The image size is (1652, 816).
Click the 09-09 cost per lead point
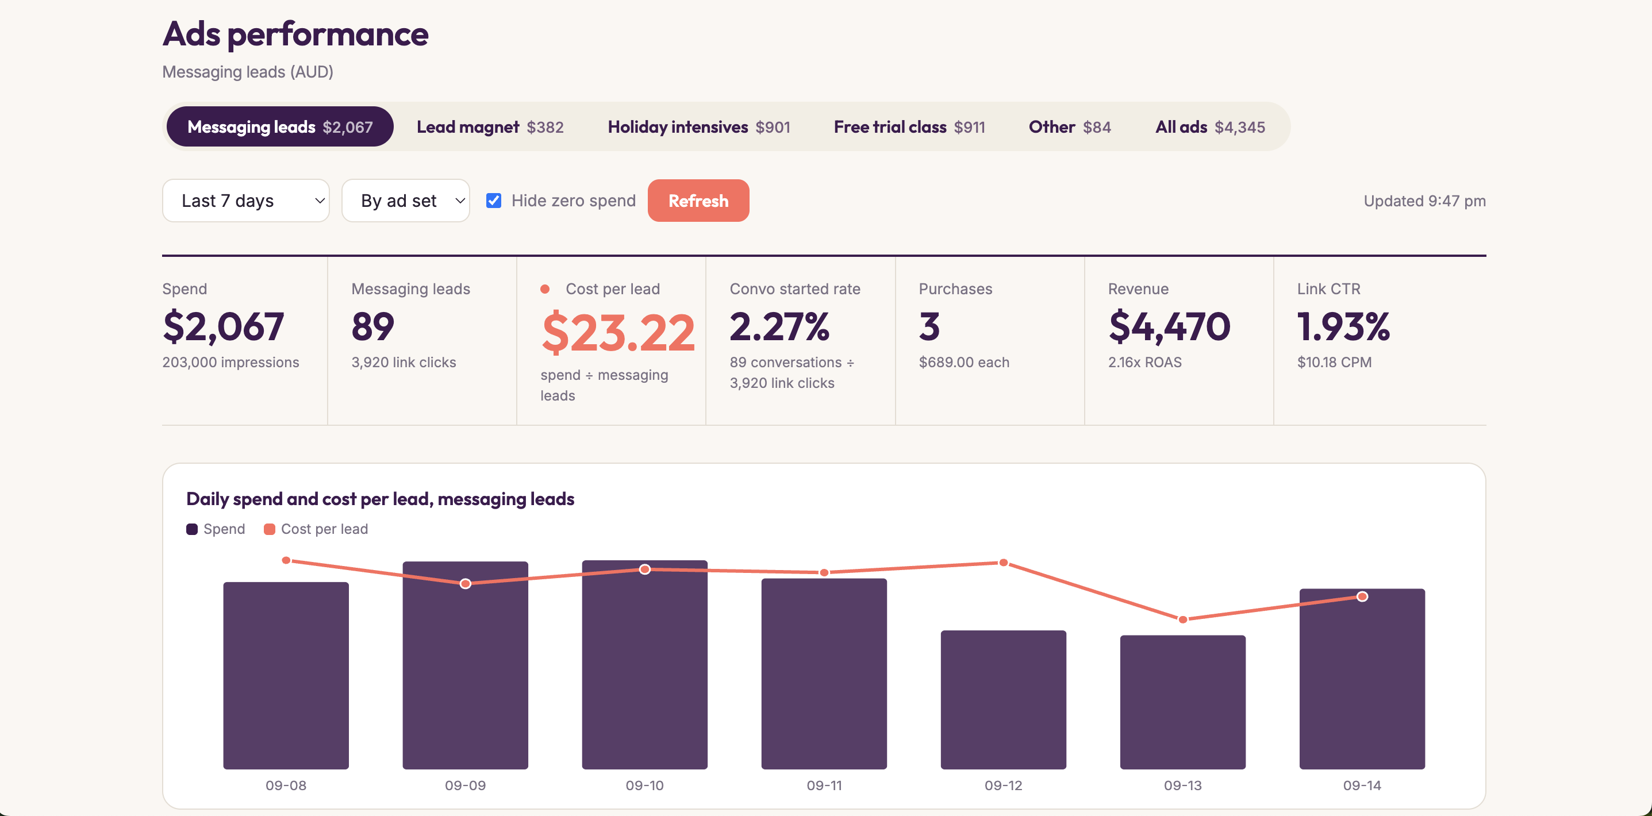pyautogui.click(x=465, y=584)
